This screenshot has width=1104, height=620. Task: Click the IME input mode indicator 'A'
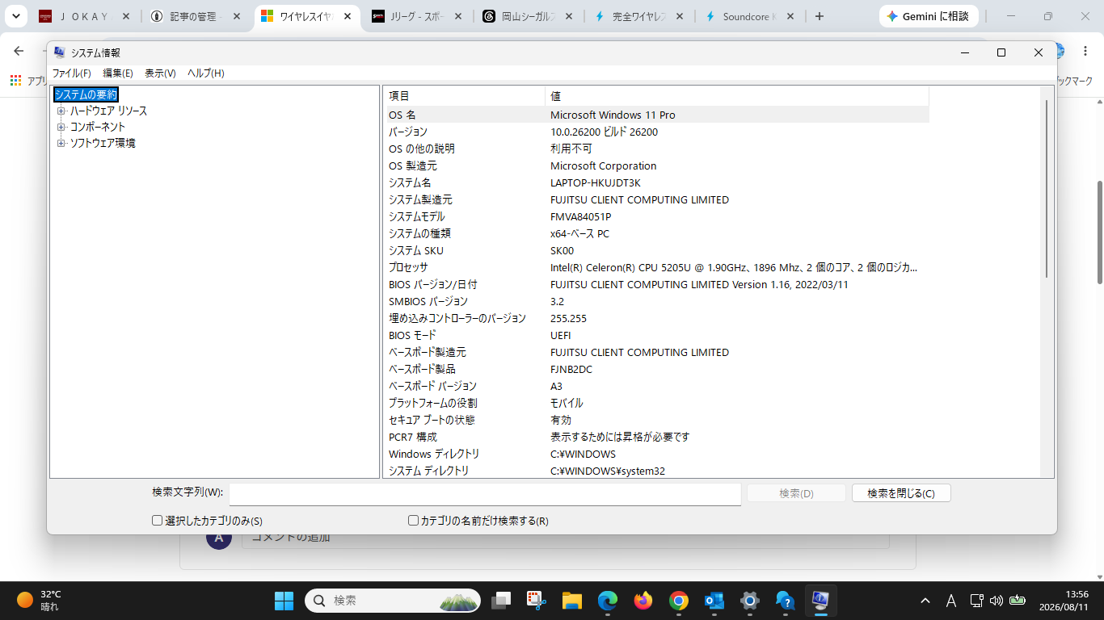tap(951, 601)
